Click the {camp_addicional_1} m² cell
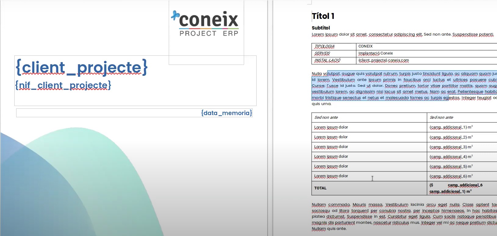The width and height of the screenshot is (497, 236). (x=462, y=127)
